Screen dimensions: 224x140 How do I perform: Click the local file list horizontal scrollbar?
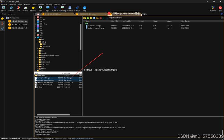53,115
